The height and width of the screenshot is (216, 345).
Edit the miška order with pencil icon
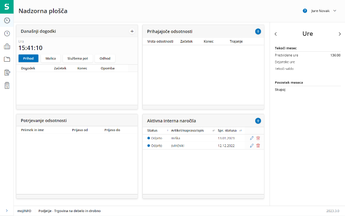point(252,138)
